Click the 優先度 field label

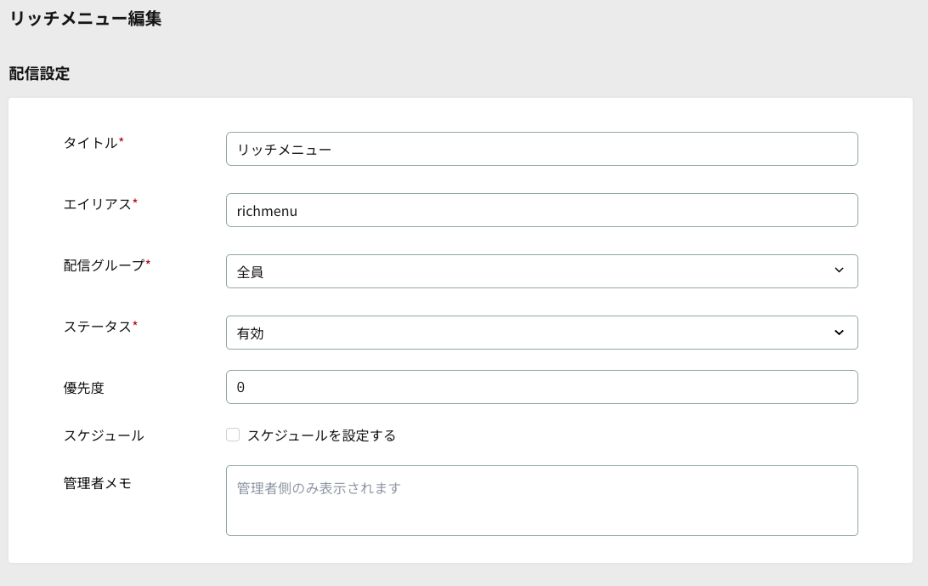point(84,388)
